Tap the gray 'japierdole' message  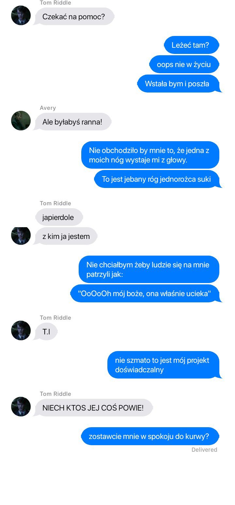58,217
